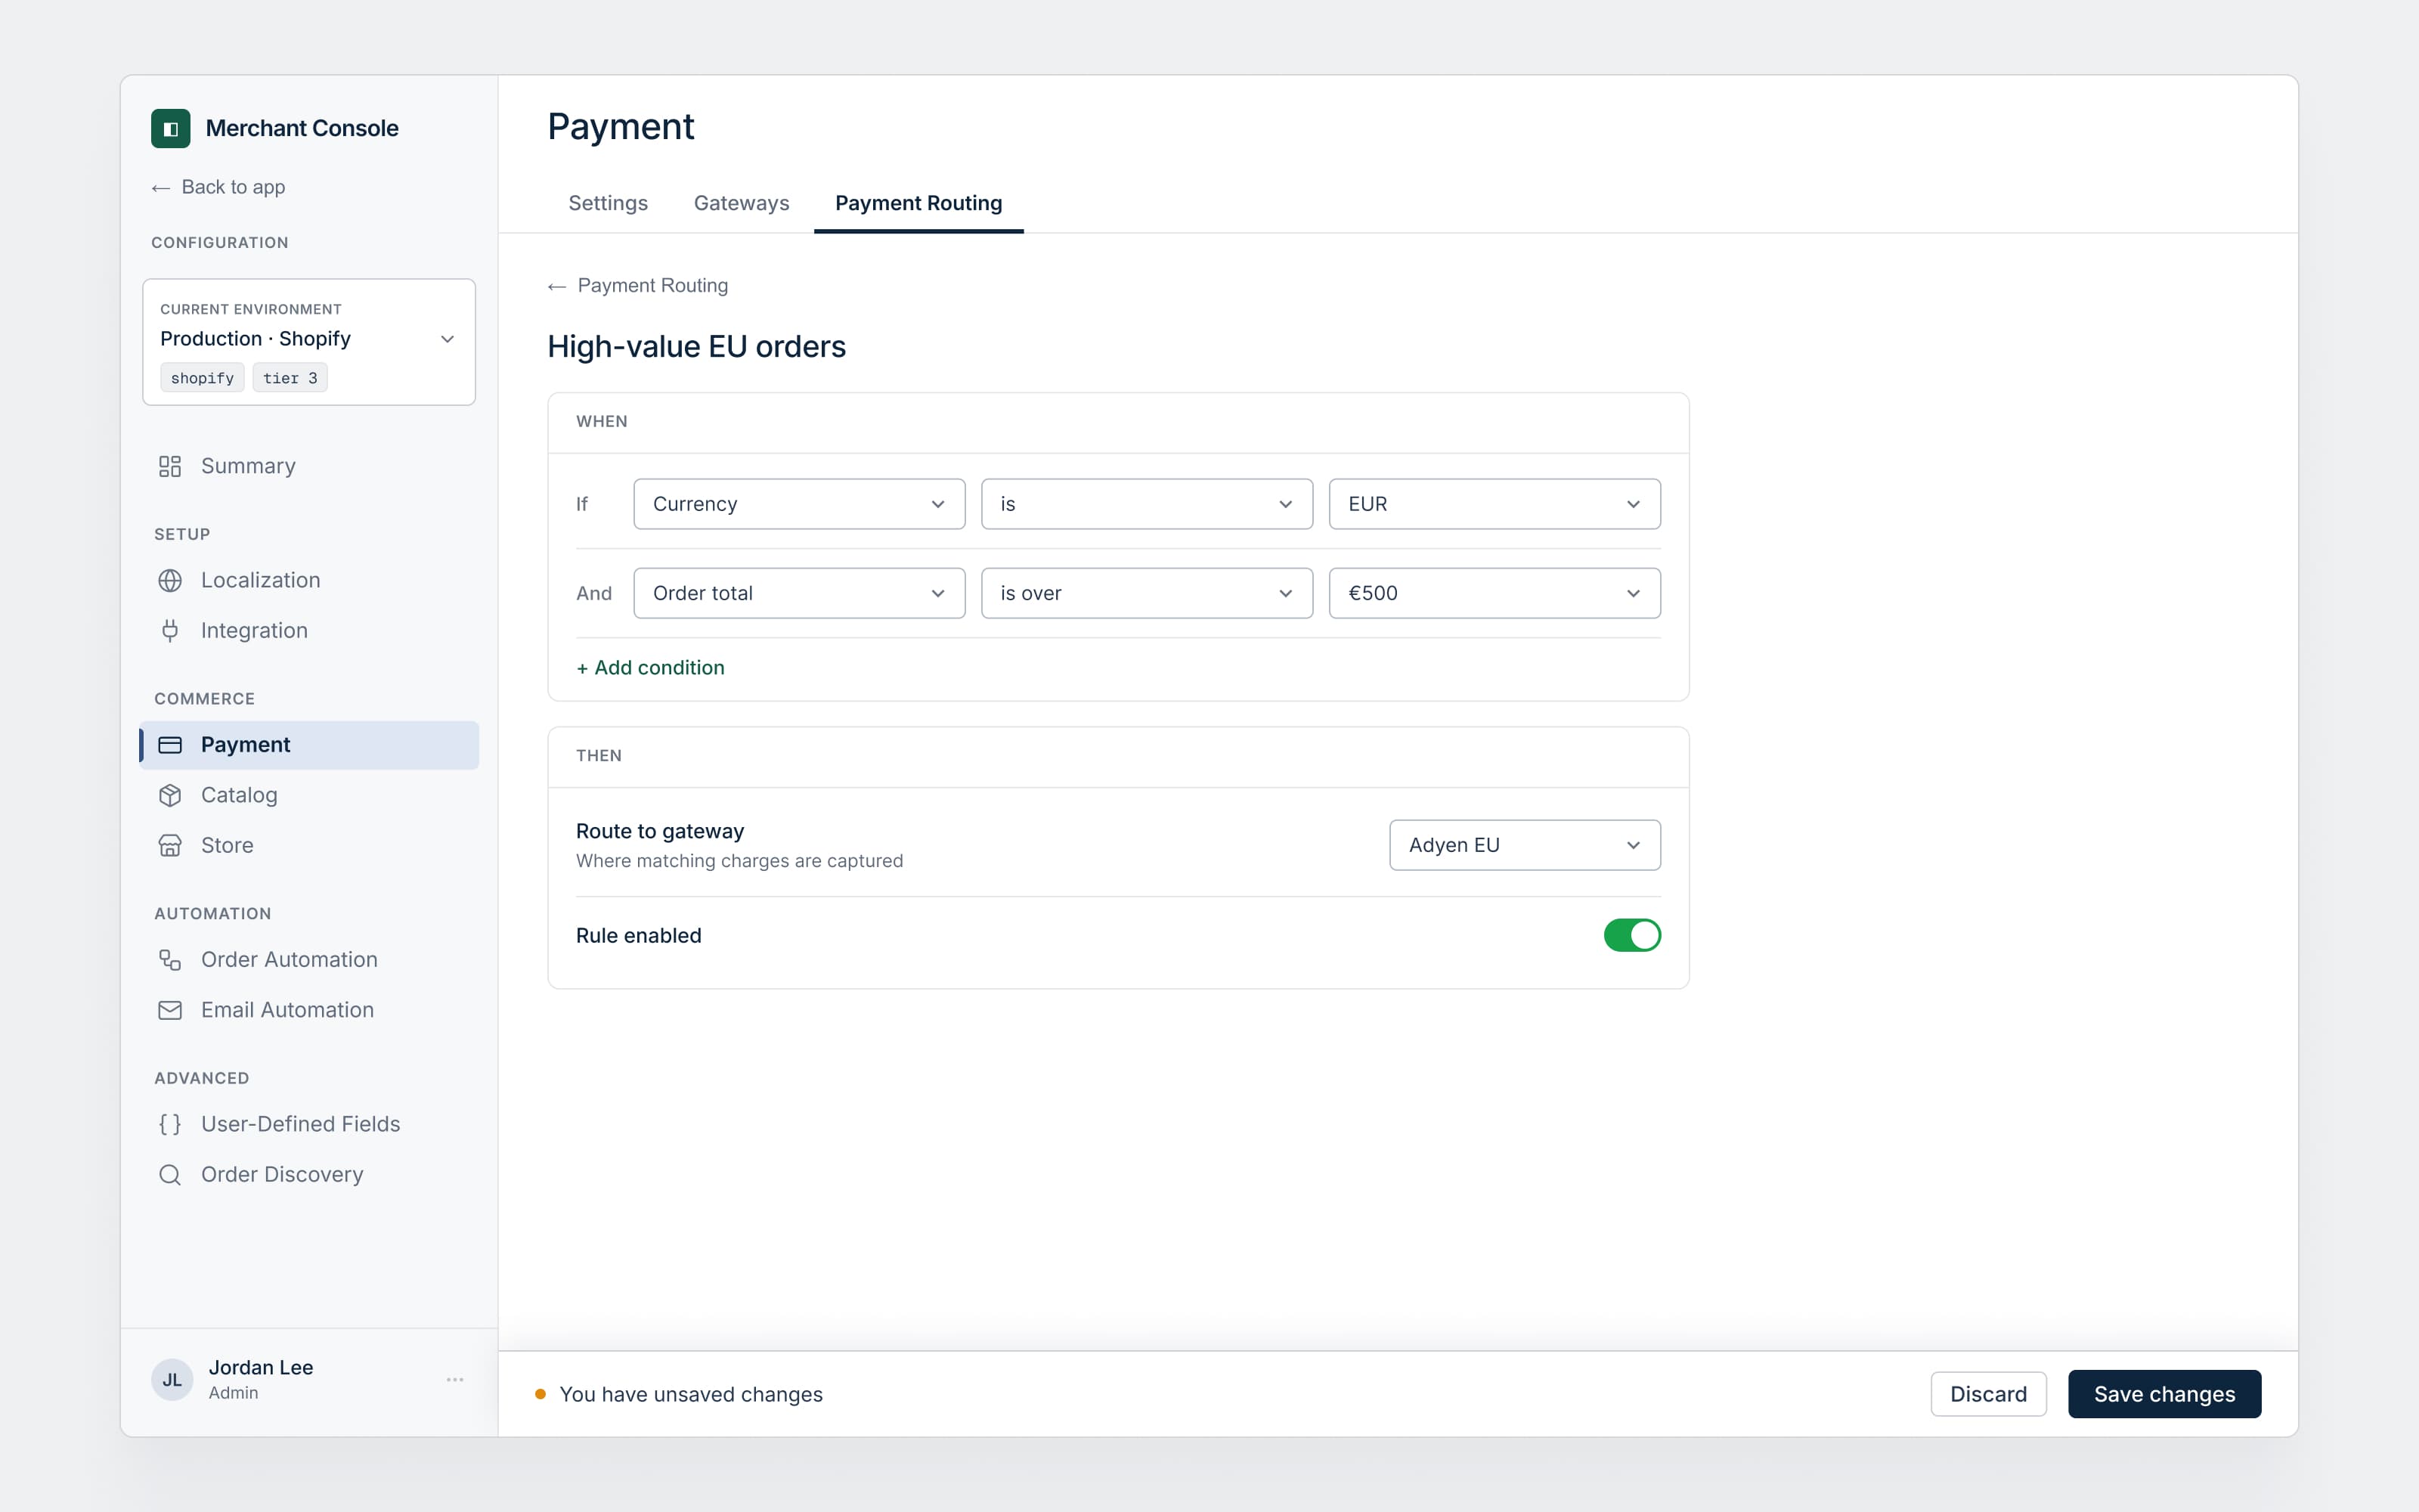
Task: Open the Currency condition field dropdown
Action: tap(799, 504)
